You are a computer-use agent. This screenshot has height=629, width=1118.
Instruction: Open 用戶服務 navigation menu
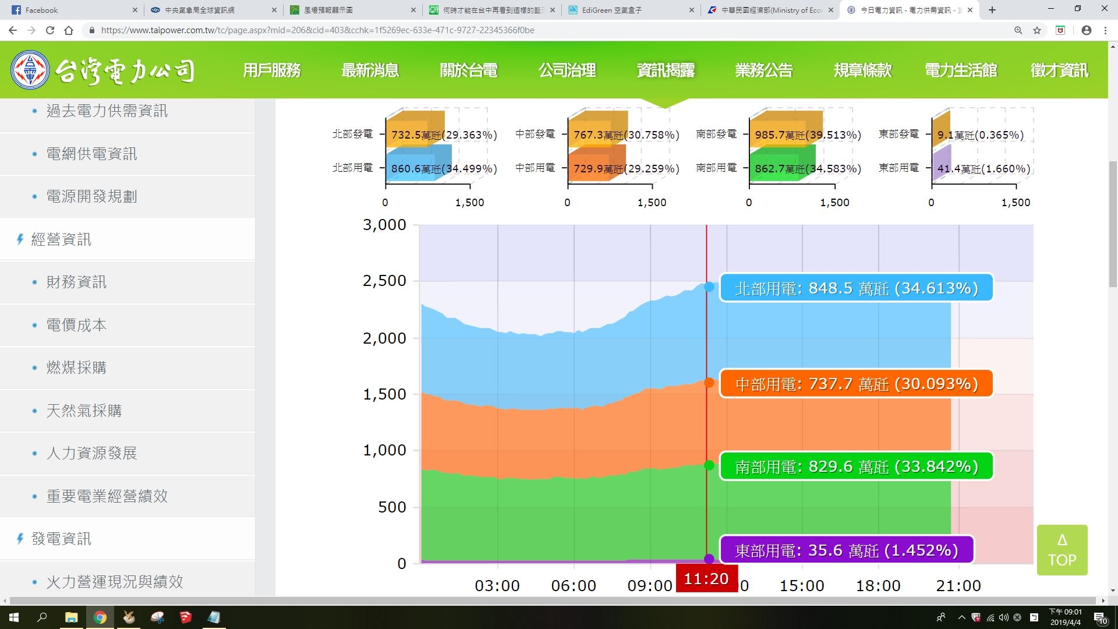pos(272,70)
